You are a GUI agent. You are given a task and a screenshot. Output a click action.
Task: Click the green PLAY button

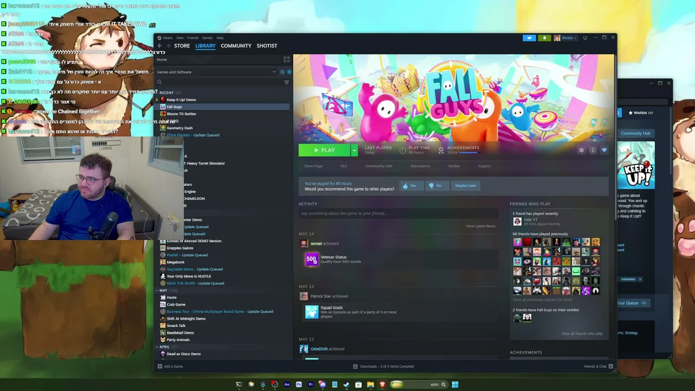pyautogui.click(x=325, y=150)
